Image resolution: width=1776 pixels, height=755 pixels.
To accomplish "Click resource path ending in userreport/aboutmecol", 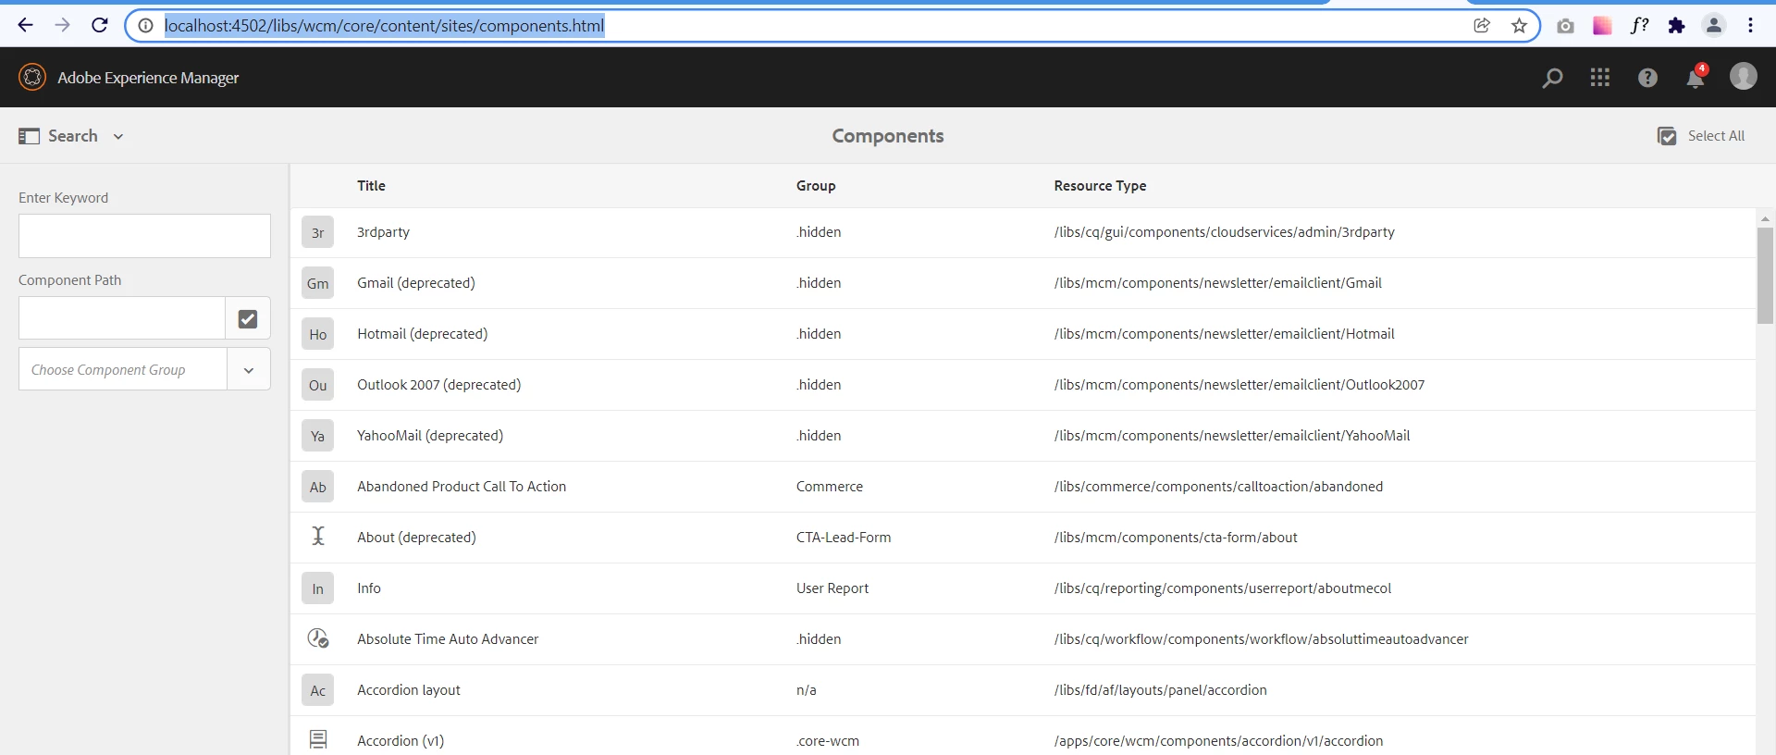I will click(1222, 588).
